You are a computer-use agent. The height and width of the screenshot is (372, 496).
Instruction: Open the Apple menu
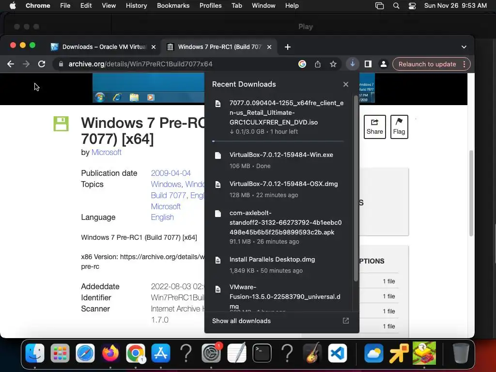(x=13, y=6)
